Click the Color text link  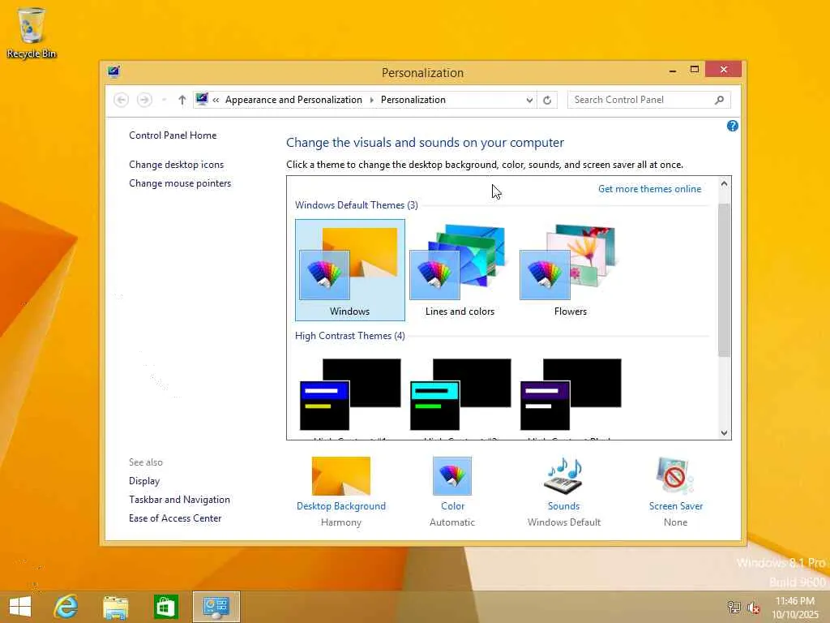(x=452, y=506)
